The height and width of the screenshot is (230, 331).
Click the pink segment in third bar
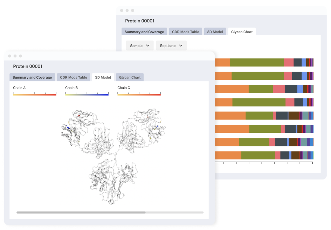point(279,89)
